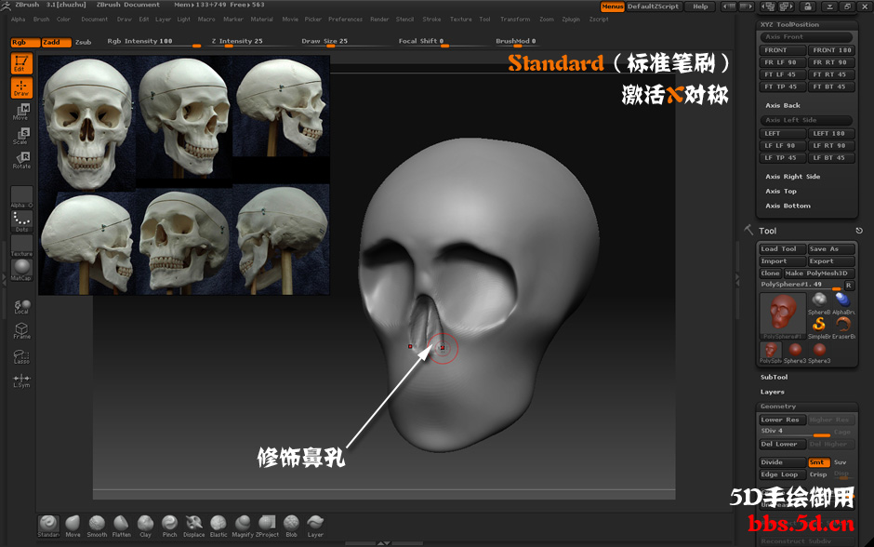Expand the Axis Back group

click(783, 105)
